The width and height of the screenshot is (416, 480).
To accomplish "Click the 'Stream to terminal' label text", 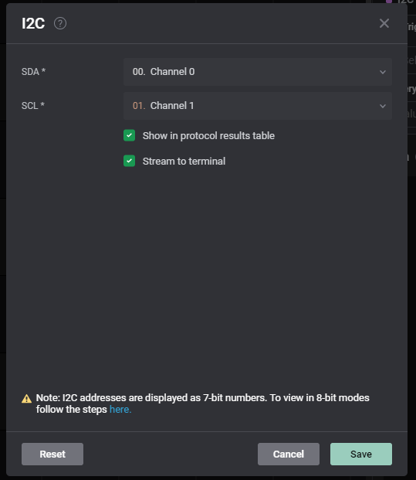I will tap(184, 161).
